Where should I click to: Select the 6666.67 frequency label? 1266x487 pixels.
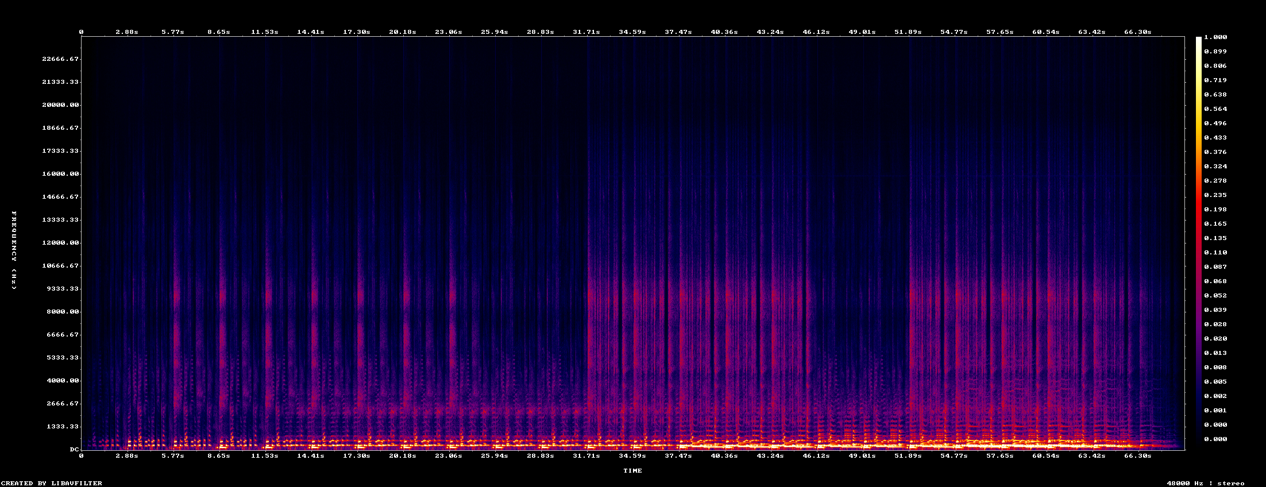63,335
